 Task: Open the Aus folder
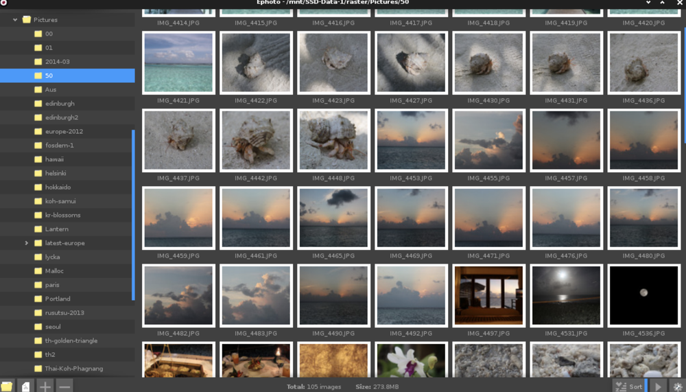[67, 89]
